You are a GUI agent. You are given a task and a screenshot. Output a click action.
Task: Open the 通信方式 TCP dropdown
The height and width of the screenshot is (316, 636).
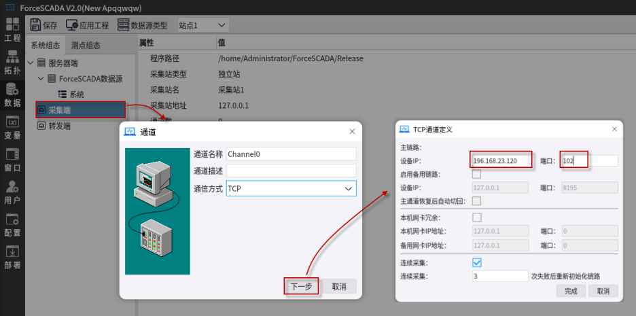(x=291, y=188)
